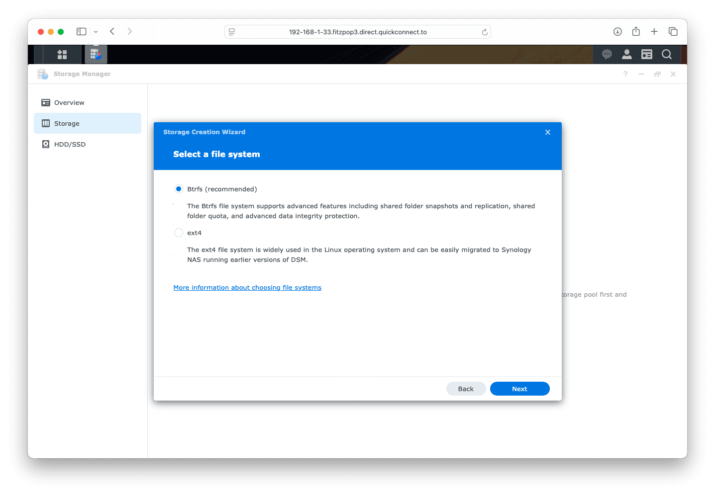Go back to previous wizard step

click(x=466, y=389)
